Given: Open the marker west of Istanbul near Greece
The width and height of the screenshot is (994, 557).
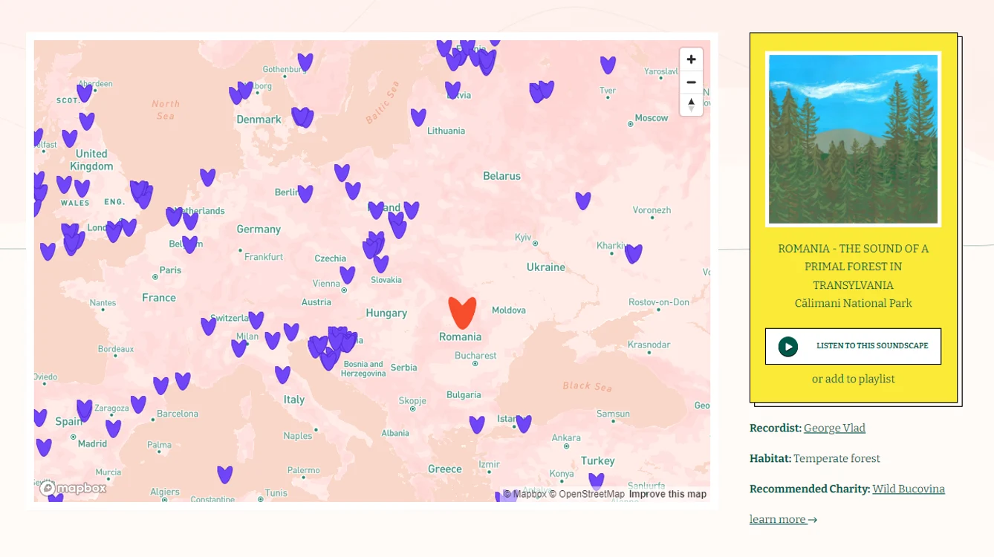Looking at the screenshot, I should pos(477,425).
